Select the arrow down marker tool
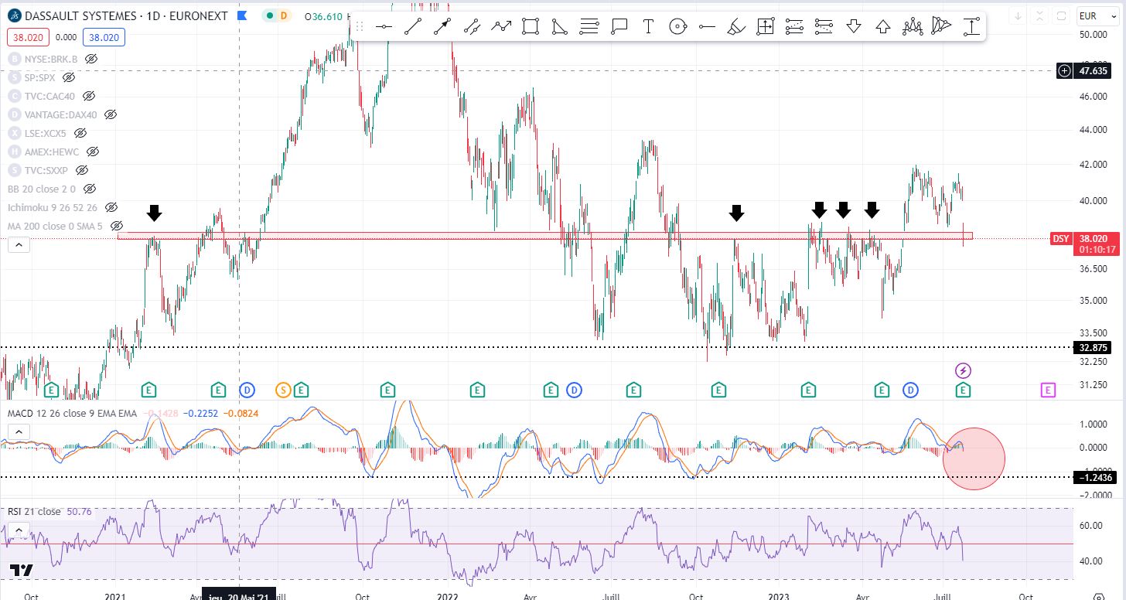1126x600 pixels. (x=854, y=27)
